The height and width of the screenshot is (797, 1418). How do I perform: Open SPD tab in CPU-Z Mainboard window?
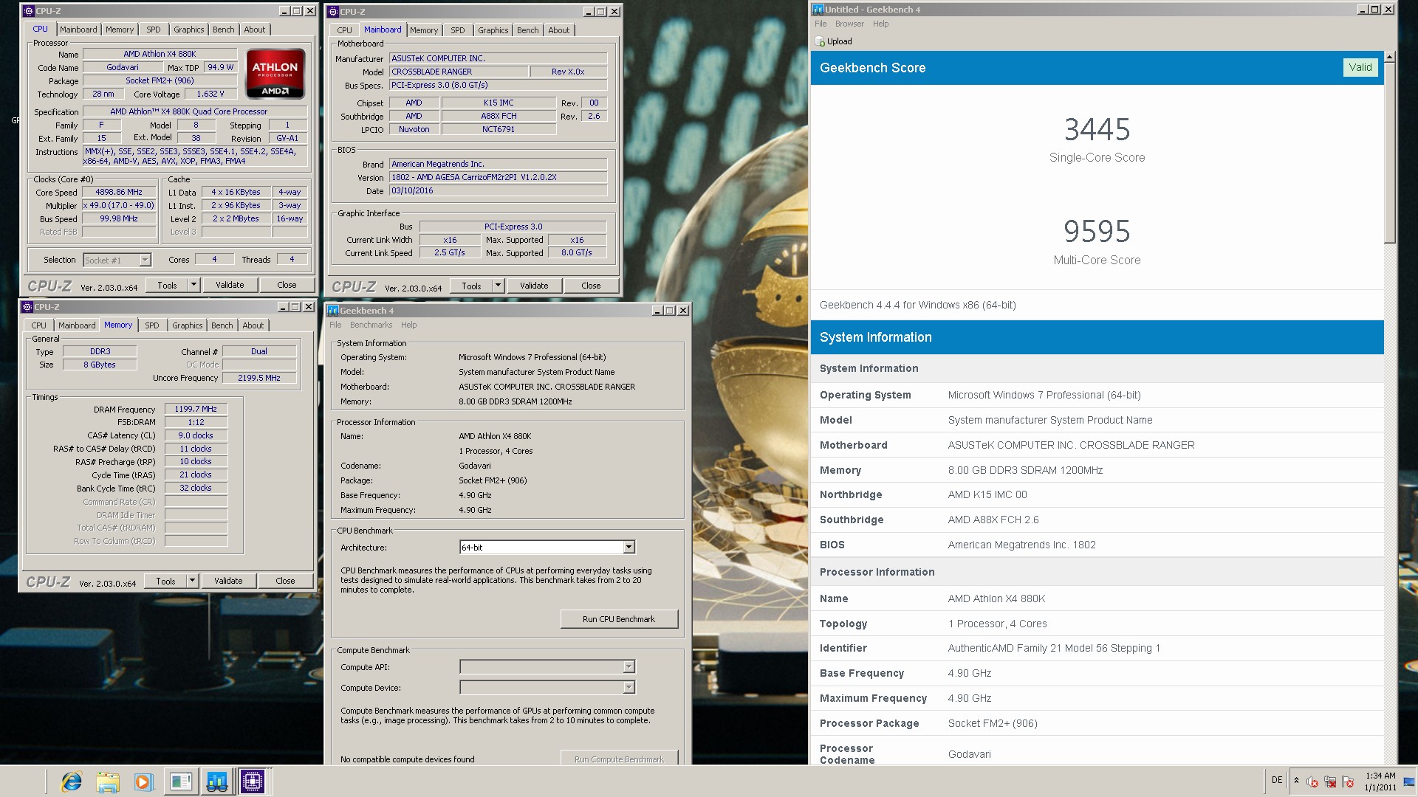pyautogui.click(x=458, y=30)
